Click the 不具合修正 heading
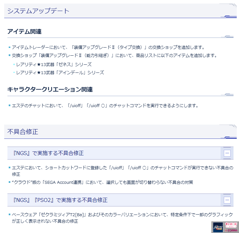239x233 pixels. pos(23,132)
